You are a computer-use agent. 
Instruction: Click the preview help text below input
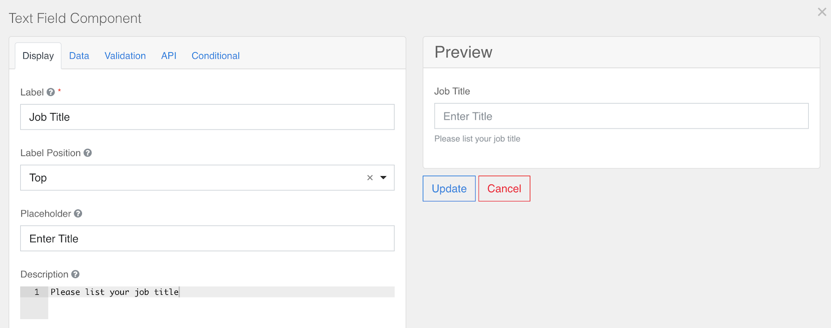(x=477, y=139)
